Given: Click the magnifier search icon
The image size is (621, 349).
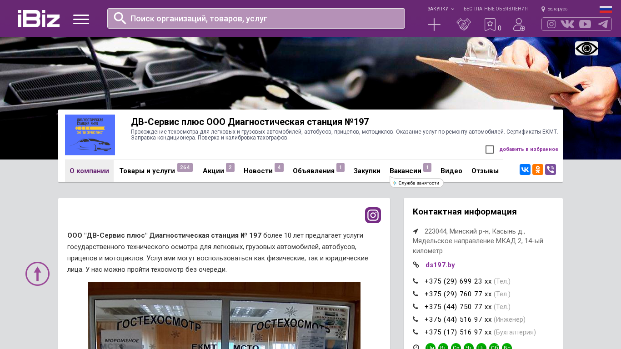Looking at the screenshot, I should (x=120, y=18).
